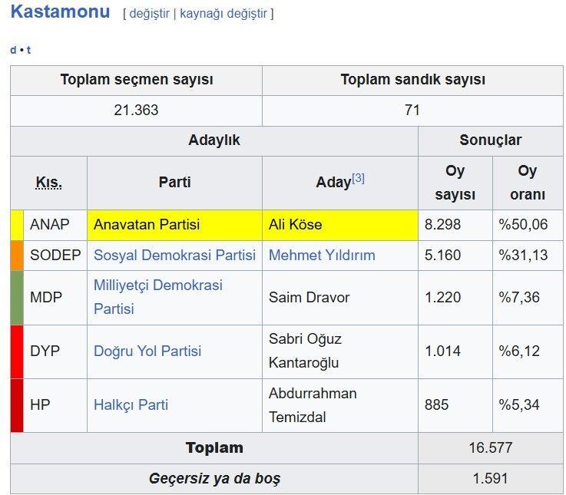Open the Doğru Yol Partisi link
Screen dimensions: 566x495
pyautogui.click(x=147, y=351)
